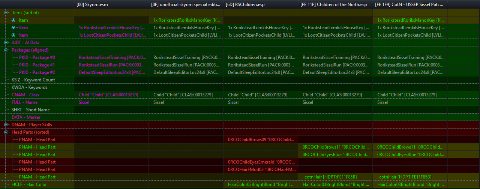The height and width of the screenshot is (189, 480).
Task: Click HairColor03BrightBlond in the RSChildren.esp column
Action: tap(261, 184)
